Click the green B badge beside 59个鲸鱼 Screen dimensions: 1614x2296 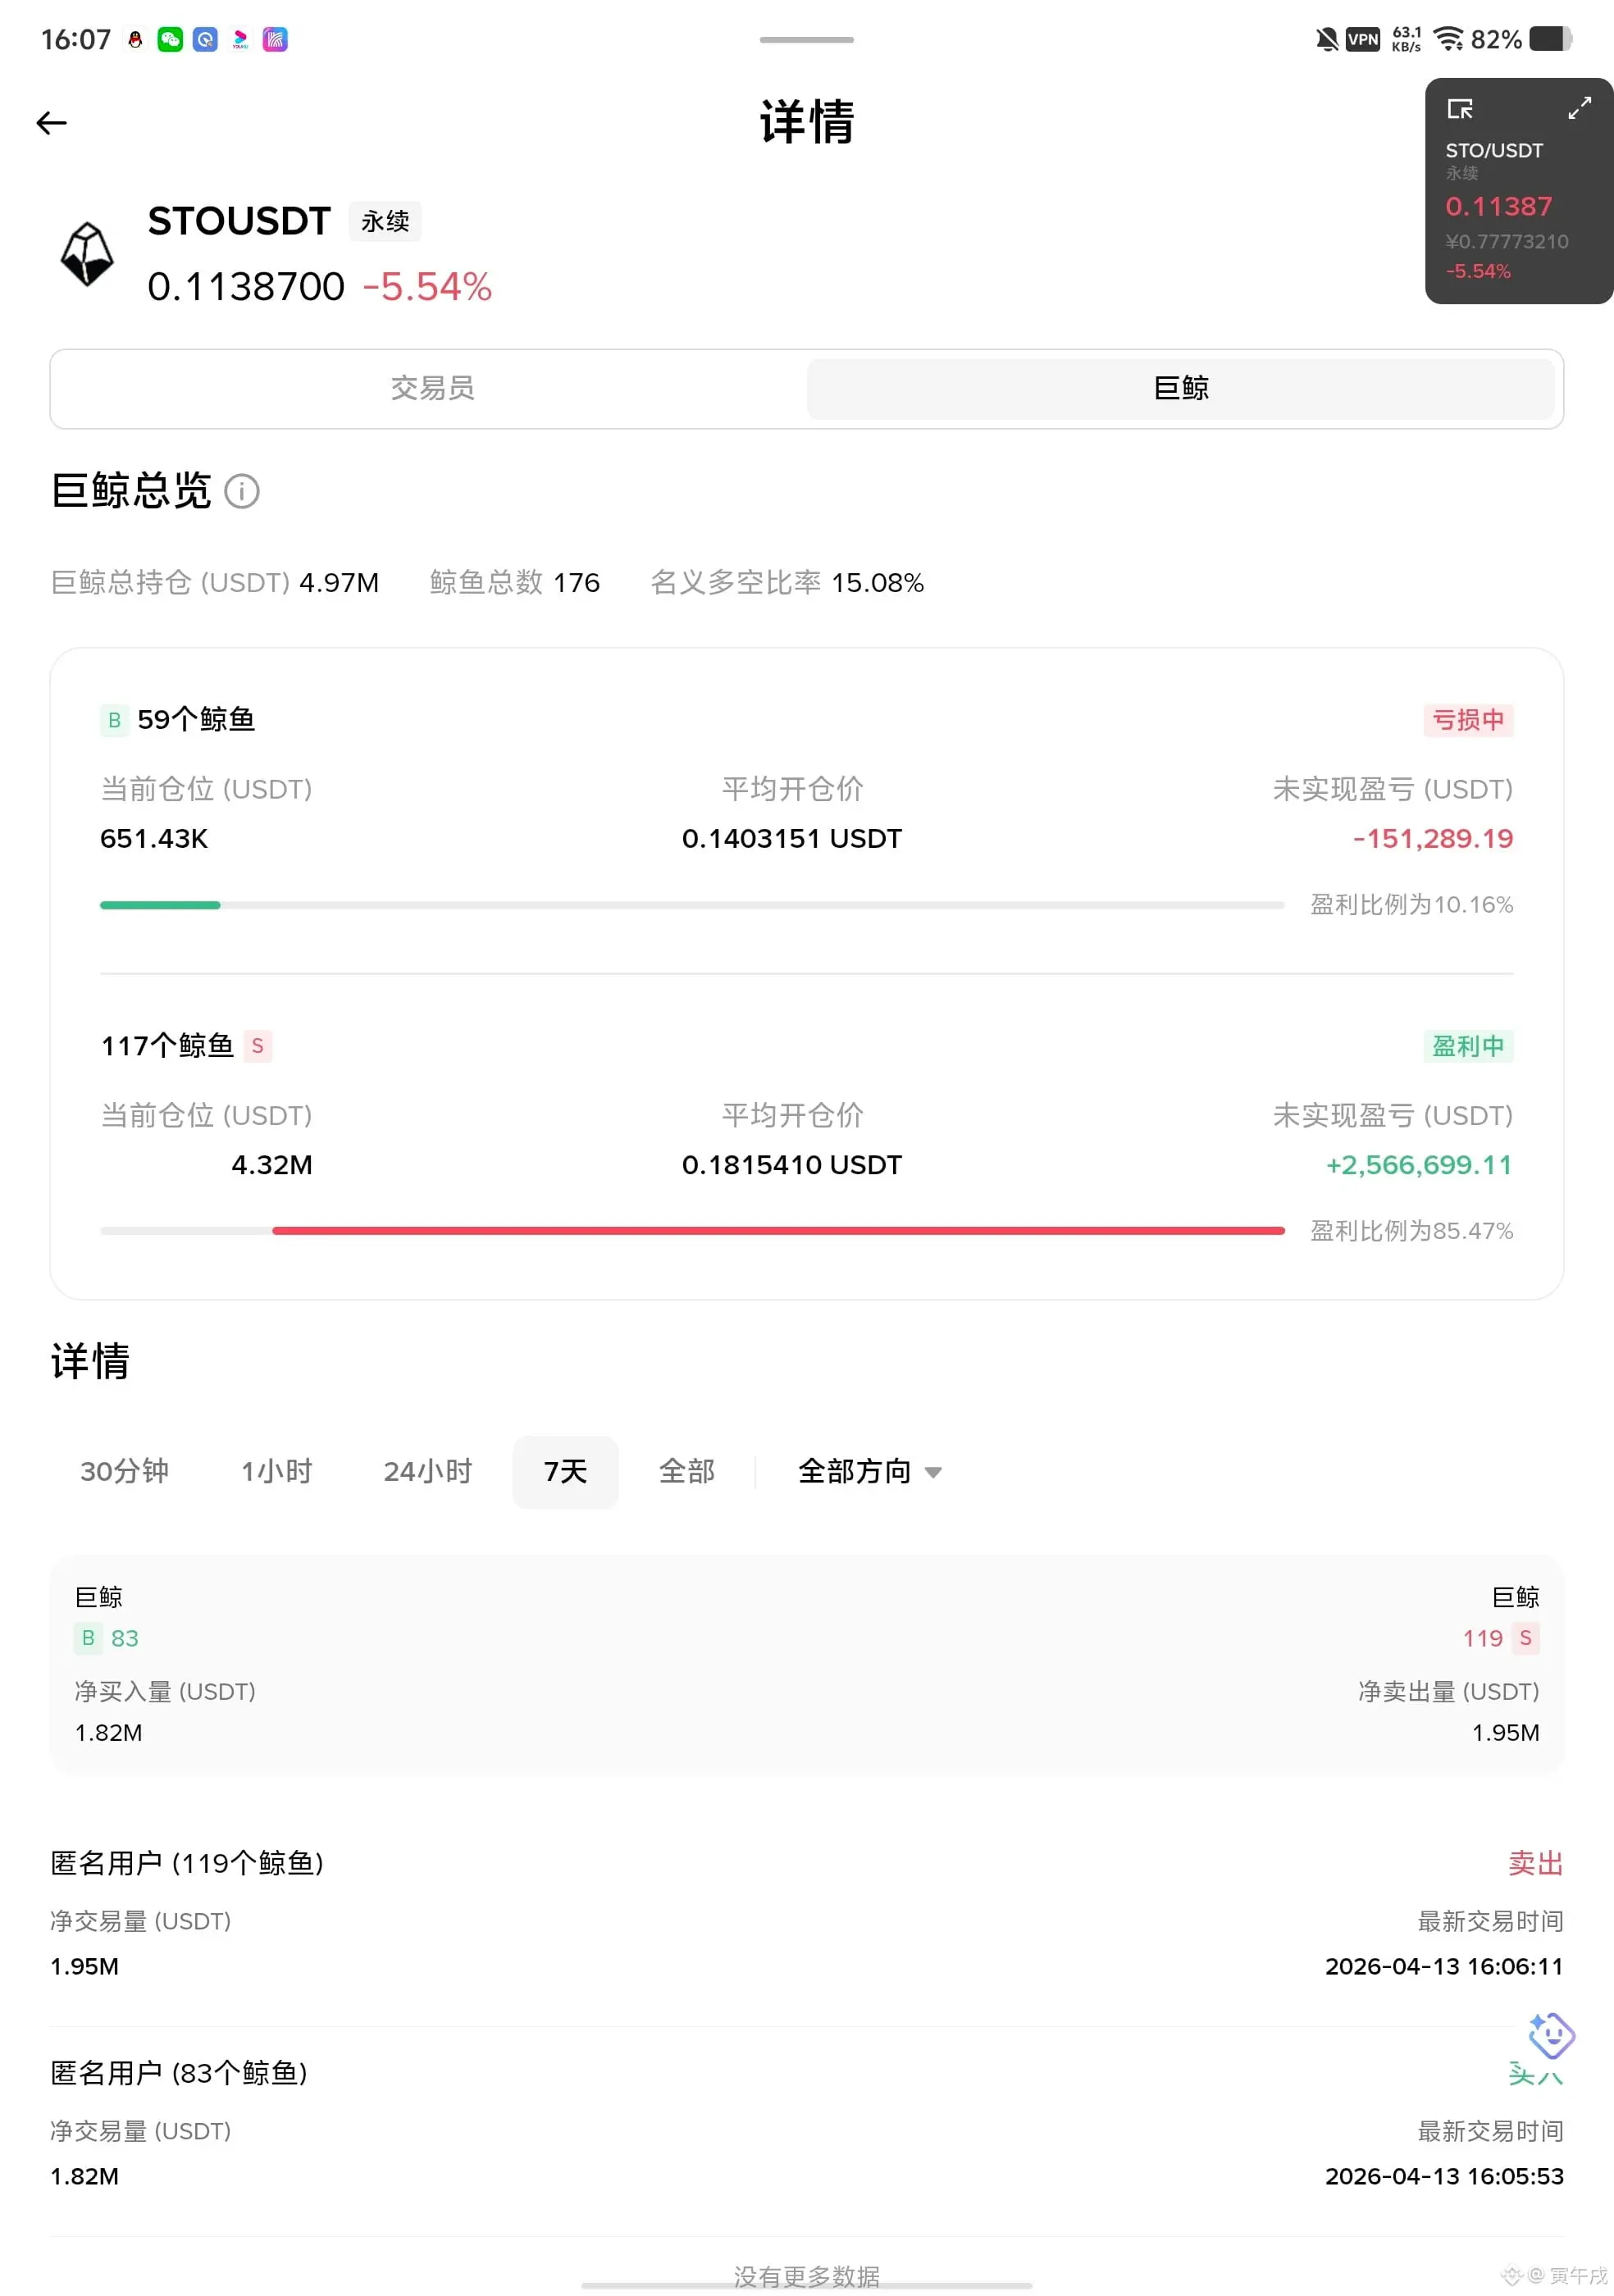[114, 720]
